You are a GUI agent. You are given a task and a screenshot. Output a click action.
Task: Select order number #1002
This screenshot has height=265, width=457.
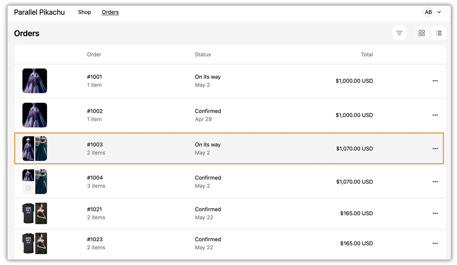[95, 111]
